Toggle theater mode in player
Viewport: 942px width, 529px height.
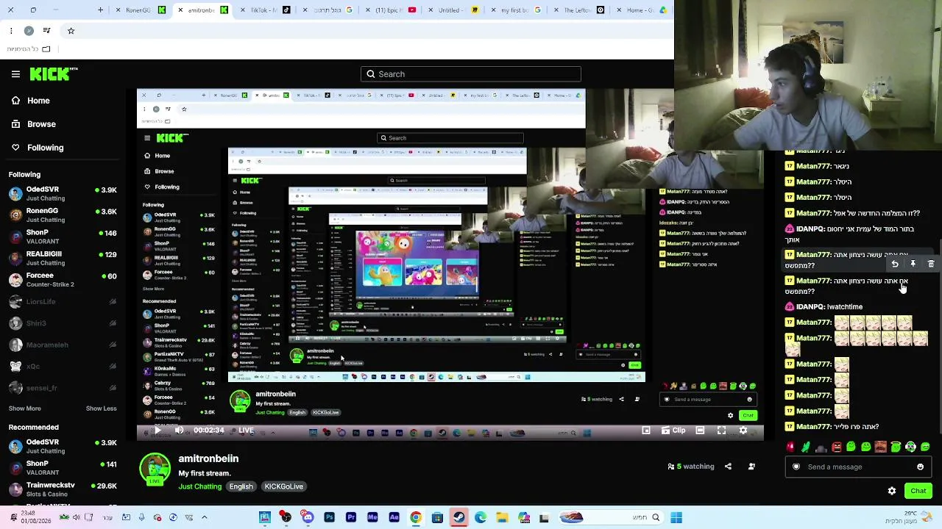click(700, 431)
